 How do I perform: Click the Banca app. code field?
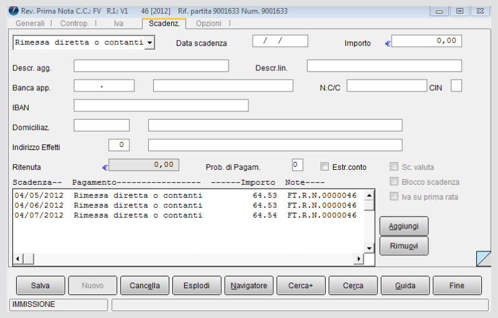[x=104, y=86]
